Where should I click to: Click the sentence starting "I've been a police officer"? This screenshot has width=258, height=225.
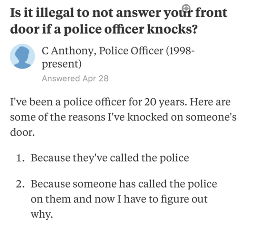point(120,103)
